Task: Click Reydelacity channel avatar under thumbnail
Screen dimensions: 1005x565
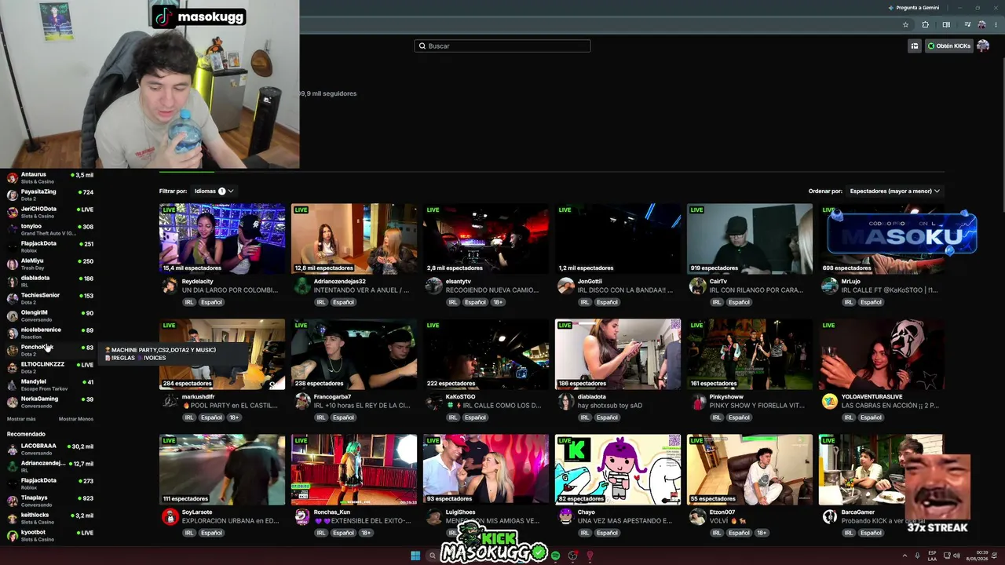Action: coord(170,286)
